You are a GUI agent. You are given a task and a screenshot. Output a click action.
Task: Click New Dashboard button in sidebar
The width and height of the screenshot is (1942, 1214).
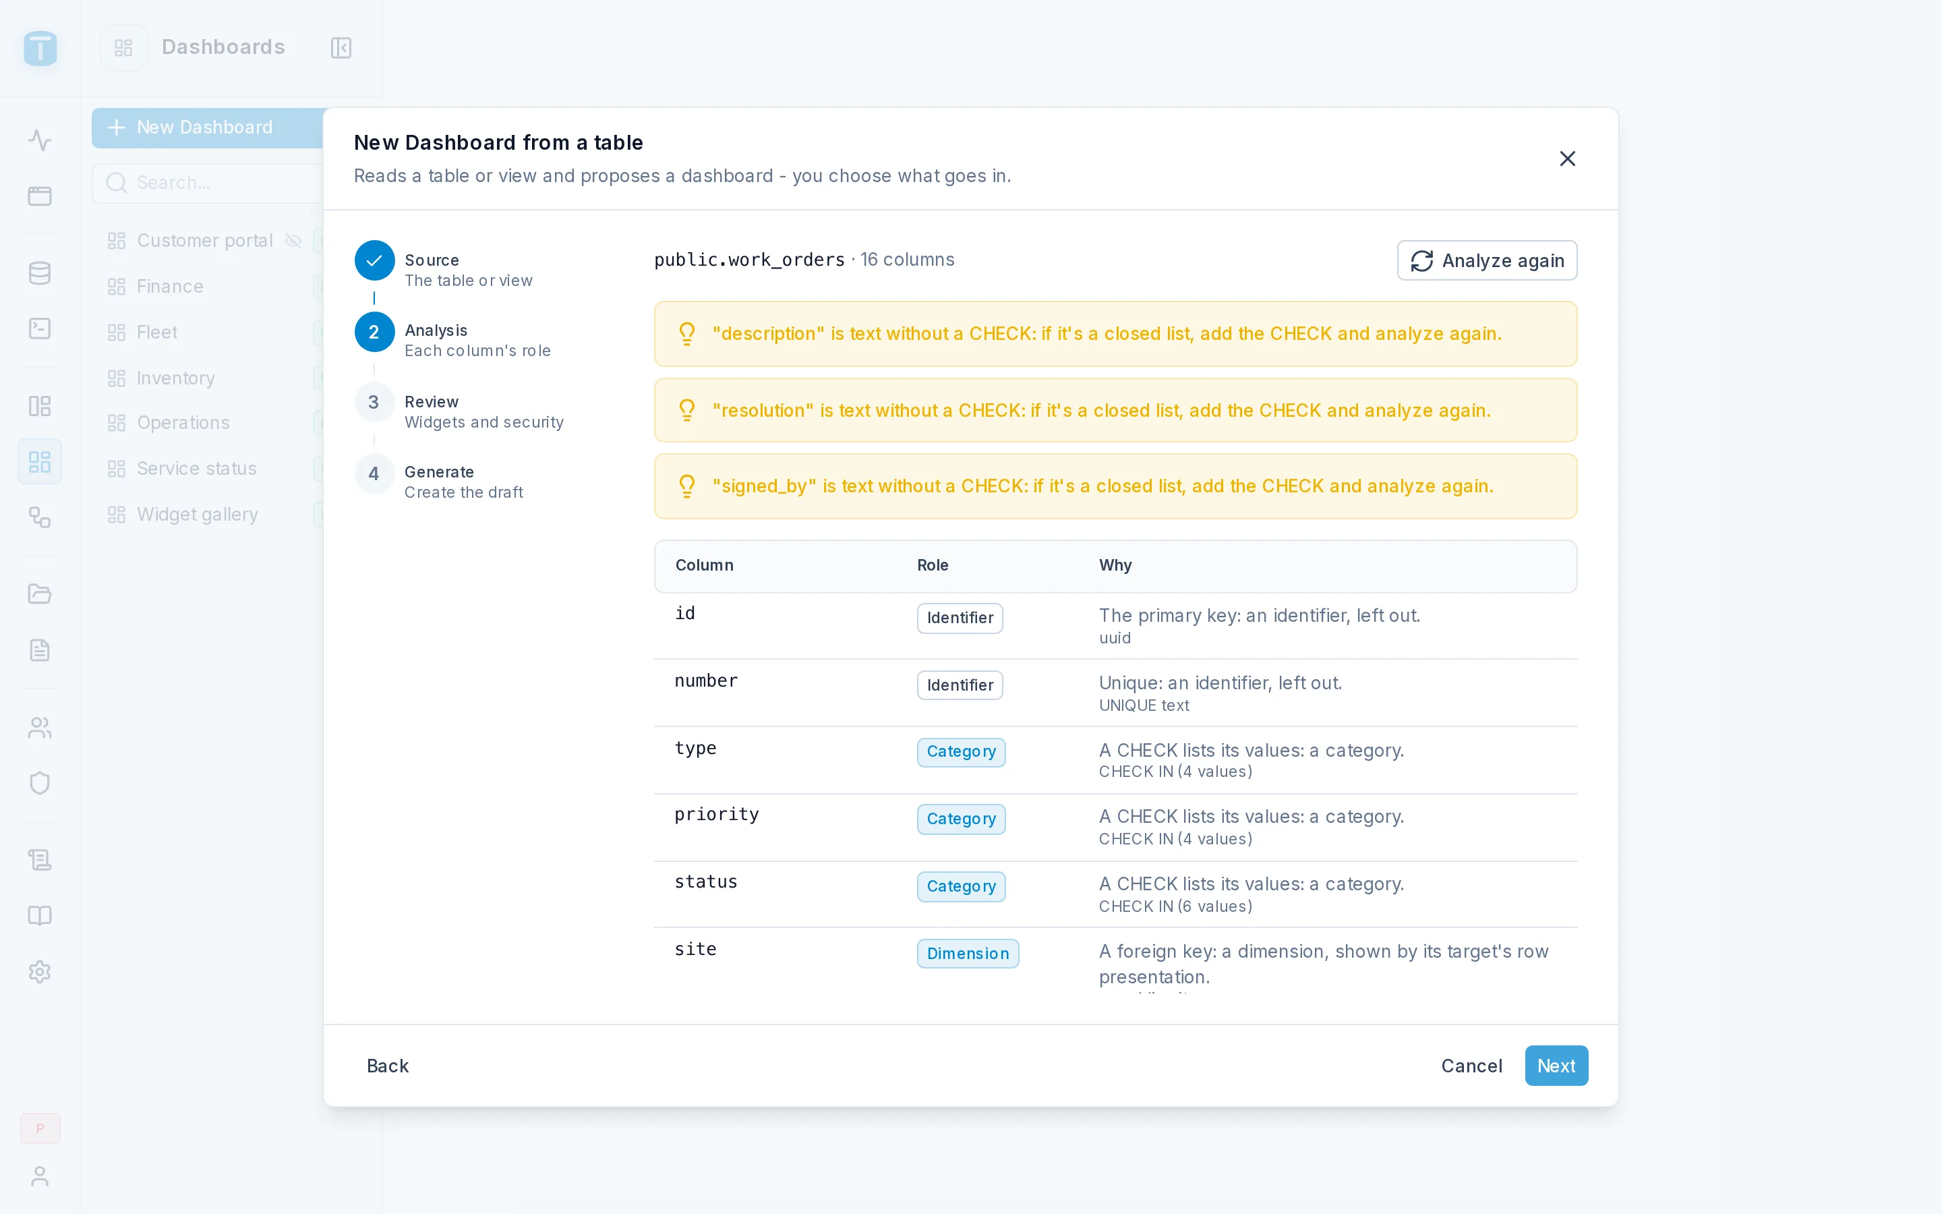208,127
